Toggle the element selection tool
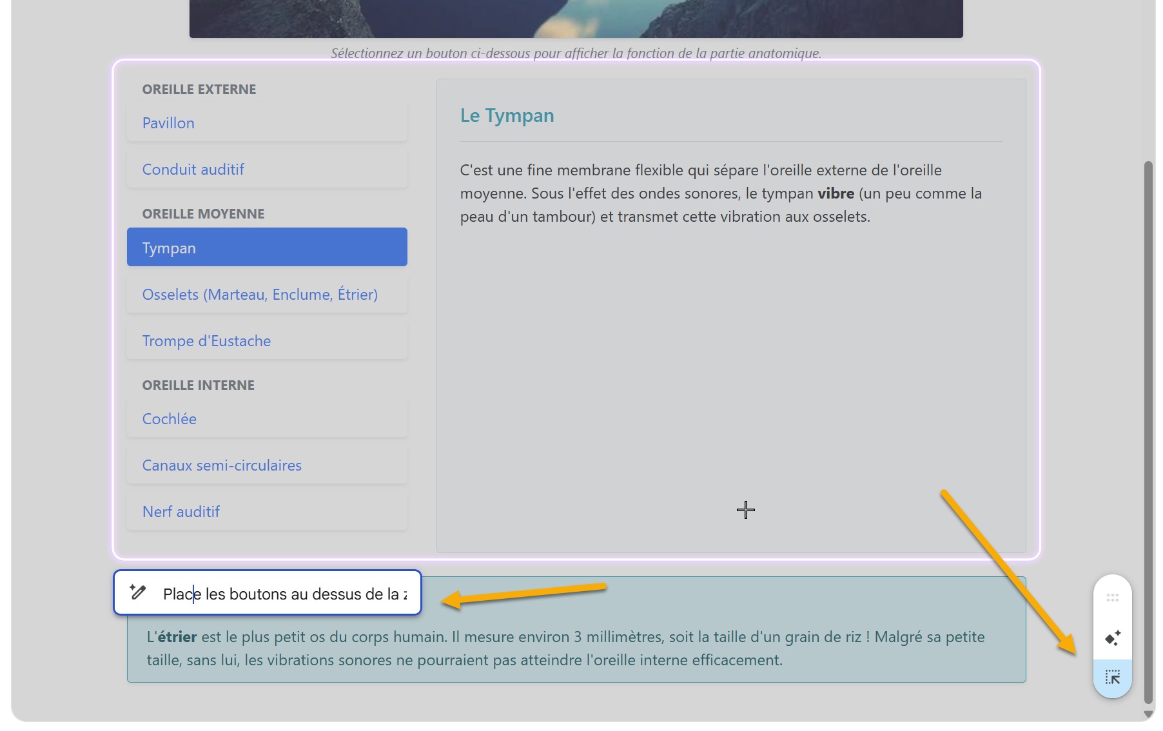 coord(1113,677)
